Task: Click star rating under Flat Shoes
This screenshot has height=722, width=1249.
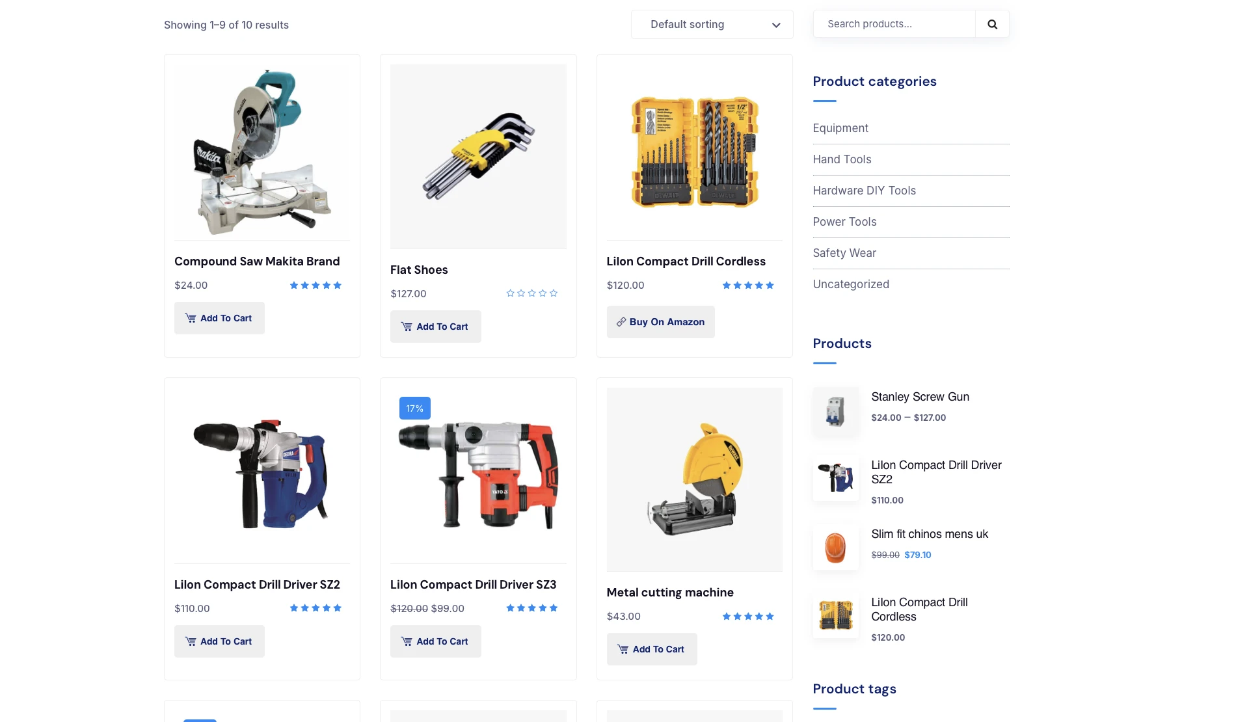Action: click(531, 293)
